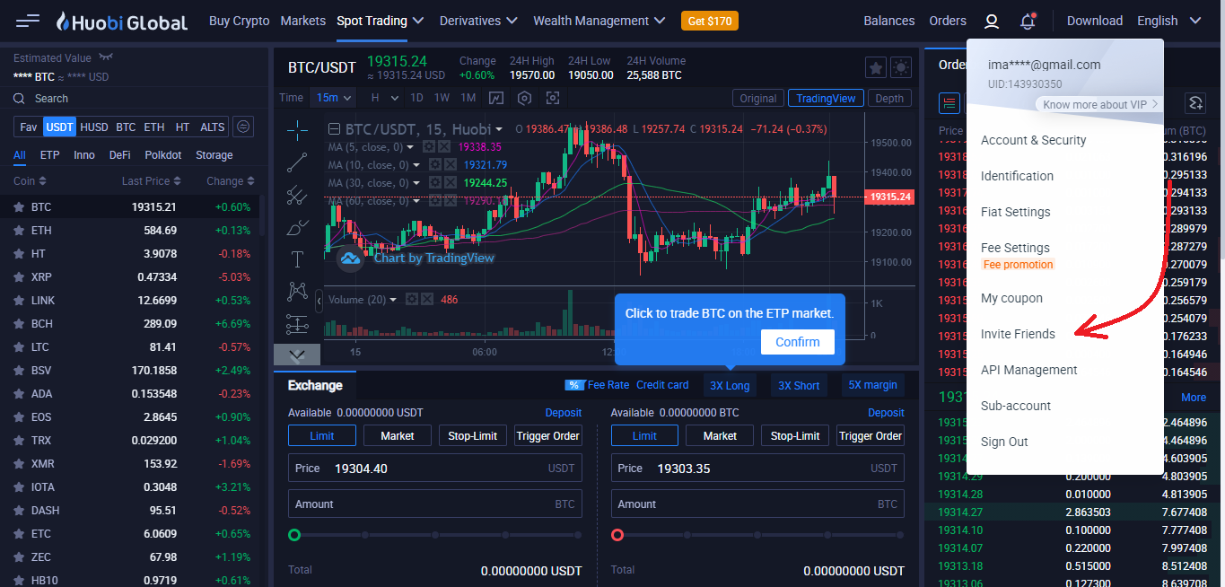Select the patterns drawing tool
The image size is (1225, 587).
297,291
